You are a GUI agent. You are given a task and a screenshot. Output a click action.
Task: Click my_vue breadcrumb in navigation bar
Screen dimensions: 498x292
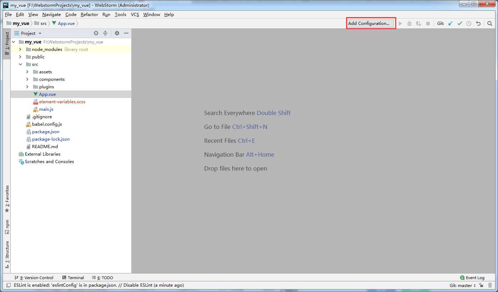tap(18, 24)
